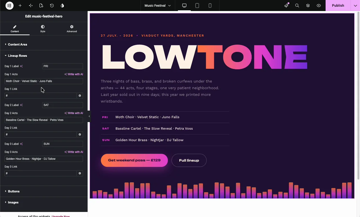Click the SUN lineup row in preview

point(165,140)
